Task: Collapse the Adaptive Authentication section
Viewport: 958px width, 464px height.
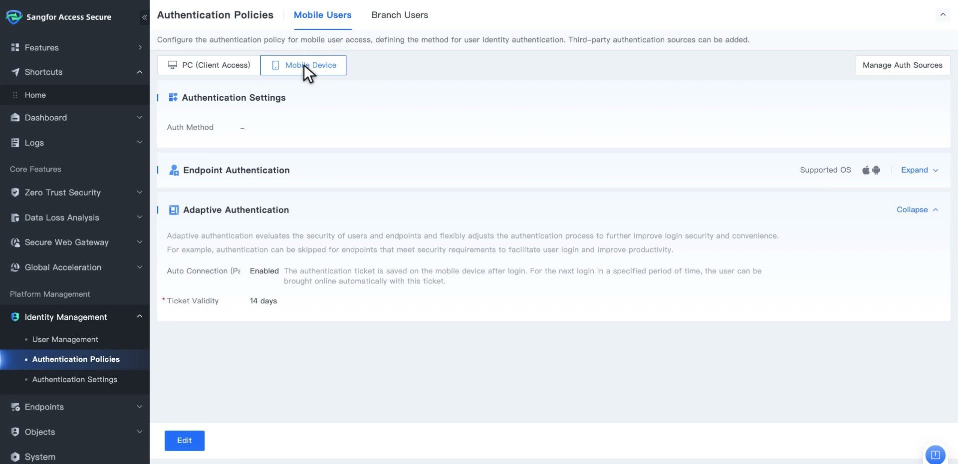Action: 918,210
